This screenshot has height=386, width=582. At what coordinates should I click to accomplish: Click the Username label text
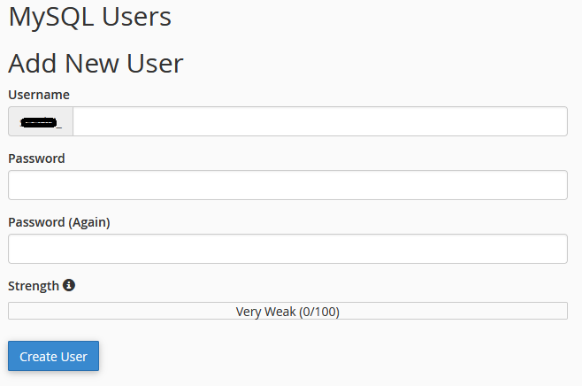coord(39,95)
